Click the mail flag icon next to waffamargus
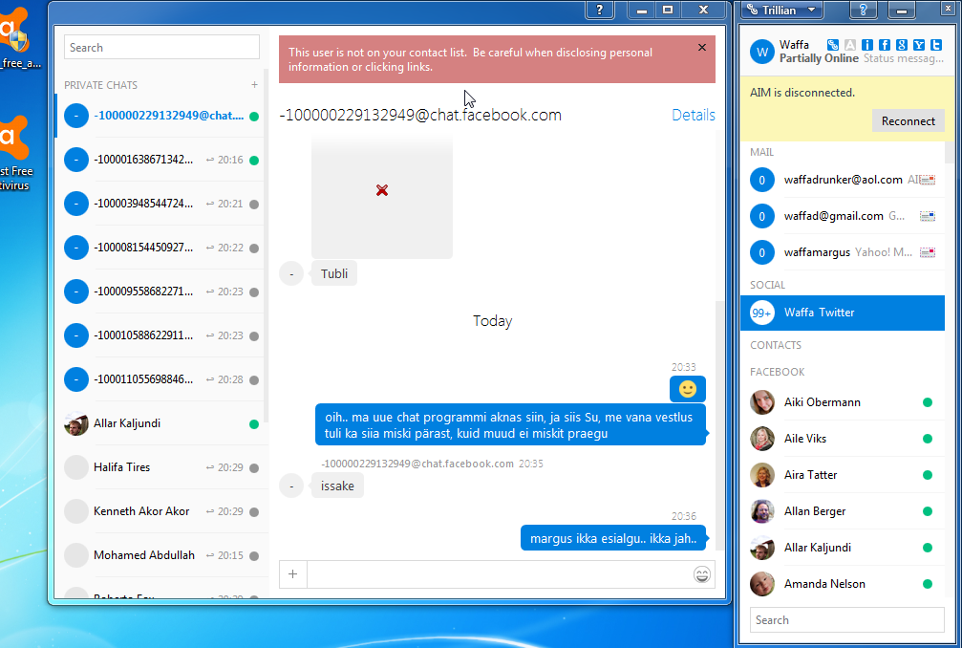This screenshot has height=648, width=962. point(928,252)
